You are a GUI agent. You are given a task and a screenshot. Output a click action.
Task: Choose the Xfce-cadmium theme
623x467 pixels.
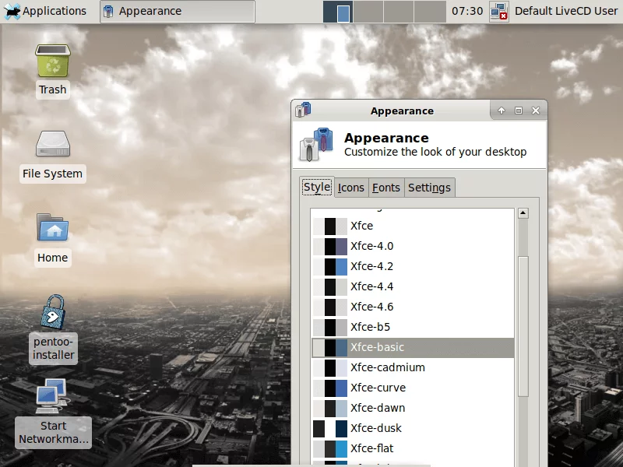coord(387,367)
